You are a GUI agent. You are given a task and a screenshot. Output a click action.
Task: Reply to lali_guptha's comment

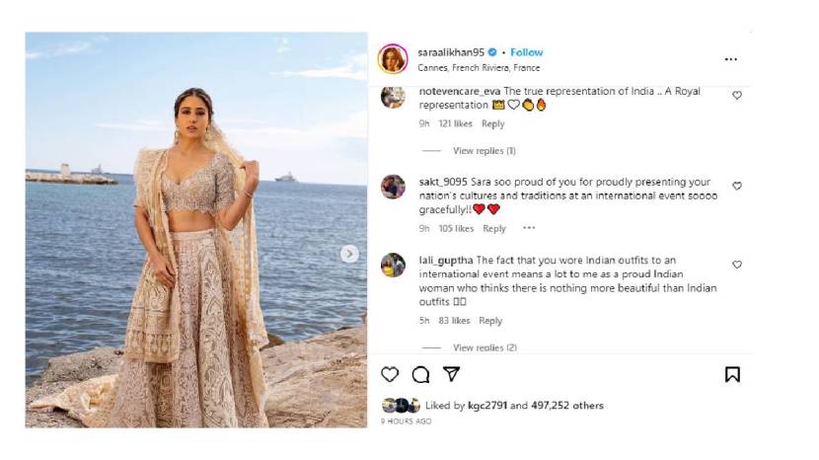click(490, 321)
